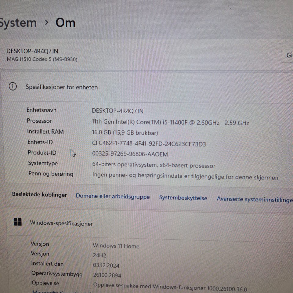Click the Opplevelse label

[x=45, y=283]
